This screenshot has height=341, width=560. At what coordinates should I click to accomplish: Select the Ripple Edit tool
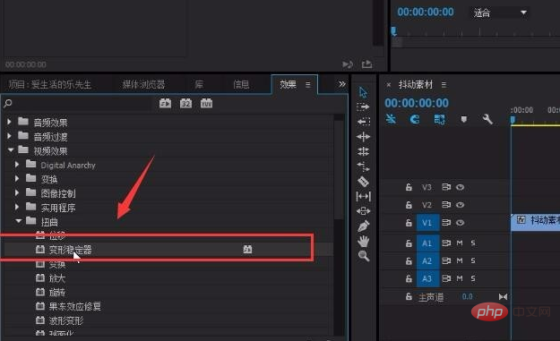(363, 137)
